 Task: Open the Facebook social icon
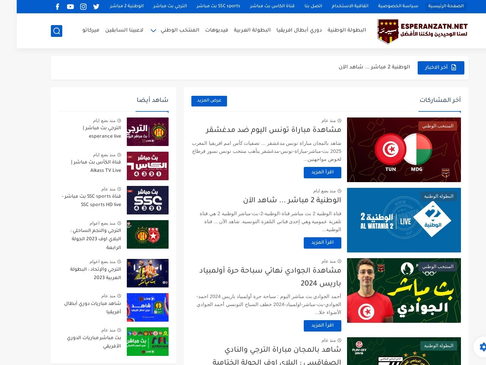click(58, 6)
